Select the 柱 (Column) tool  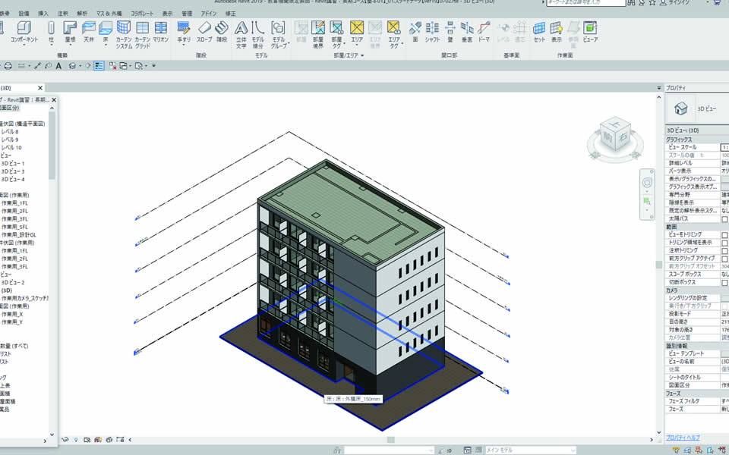51,32
